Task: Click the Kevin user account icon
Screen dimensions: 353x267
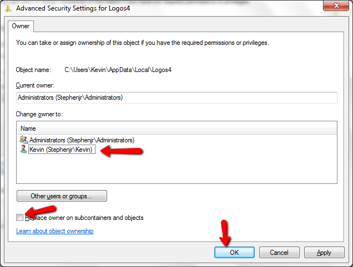Action: coord(23,149)
